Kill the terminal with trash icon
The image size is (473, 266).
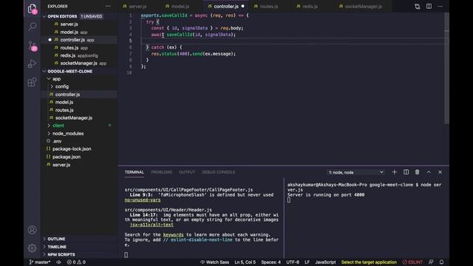417,172
